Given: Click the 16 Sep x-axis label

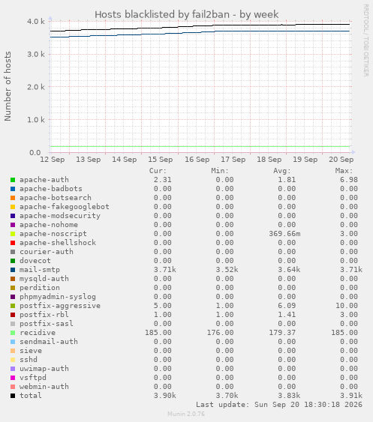Looking at the screenshot, I should coord(197,160).
